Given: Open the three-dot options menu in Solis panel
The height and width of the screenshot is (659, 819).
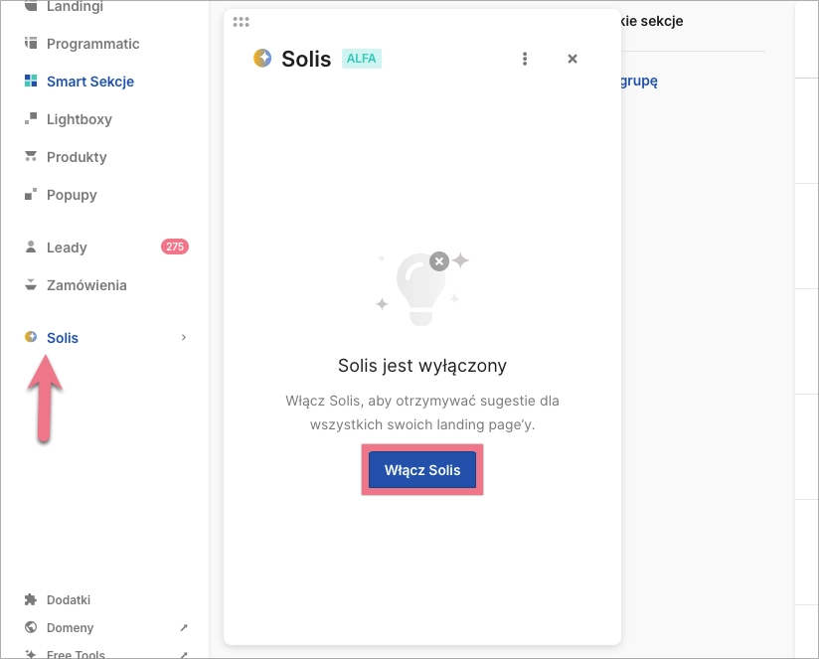Looking at the screenshot, I should [x=525, y=59].
